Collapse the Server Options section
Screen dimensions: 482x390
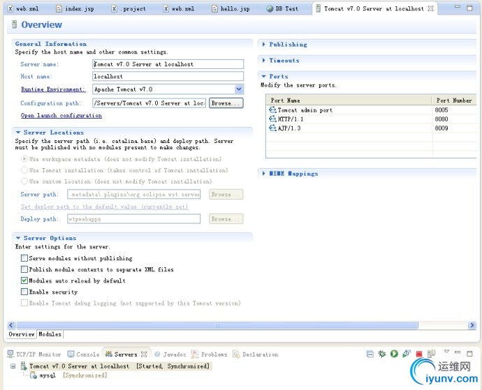pos(18,238)
